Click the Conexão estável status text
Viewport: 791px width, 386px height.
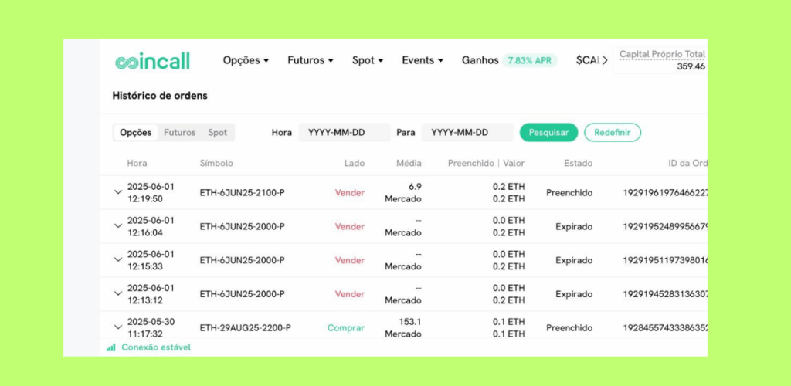point(156,347)
